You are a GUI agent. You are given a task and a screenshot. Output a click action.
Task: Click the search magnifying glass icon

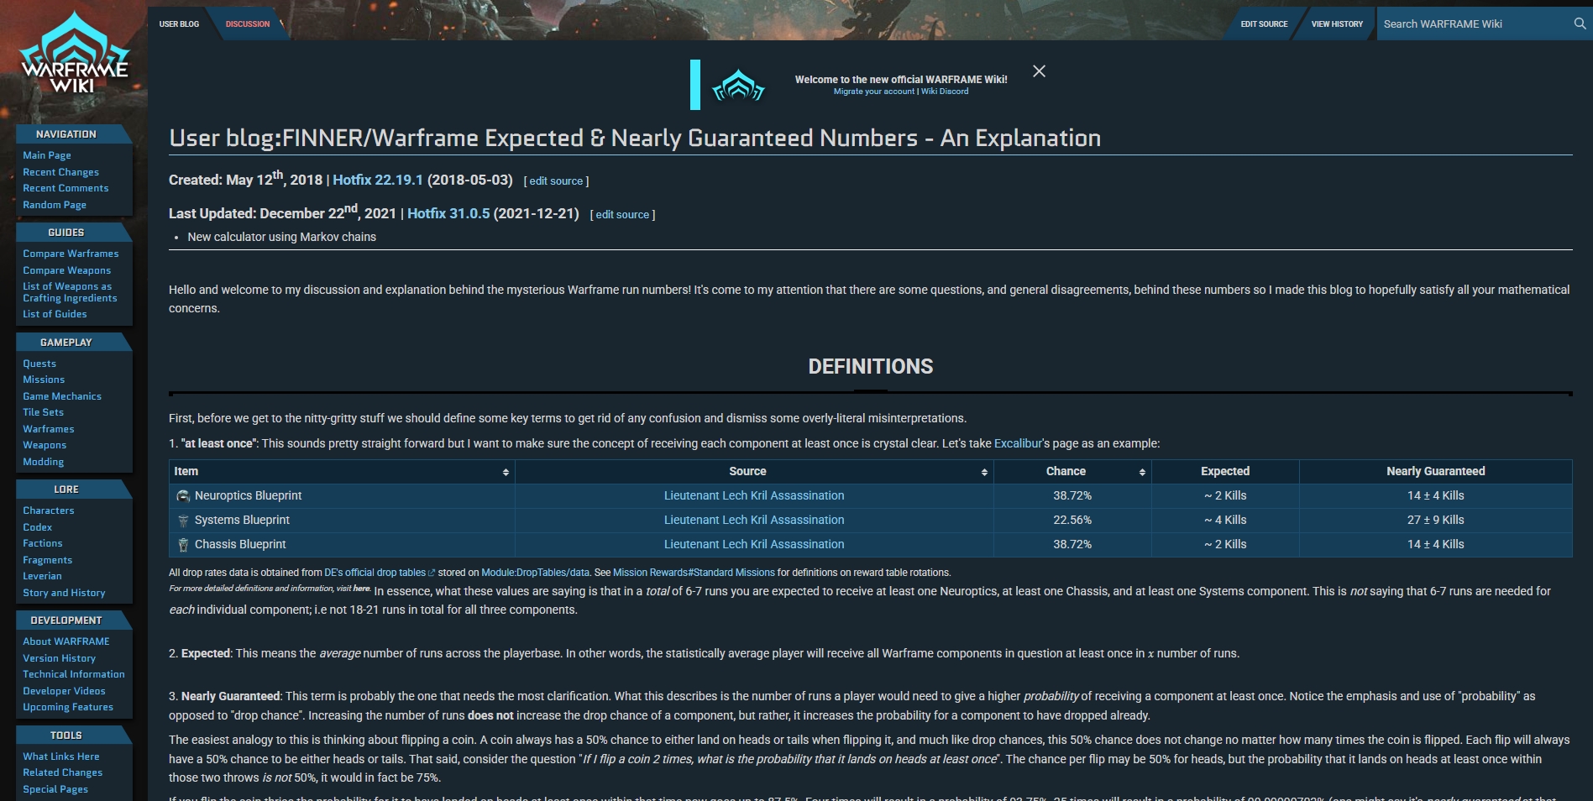[1580, 24]
